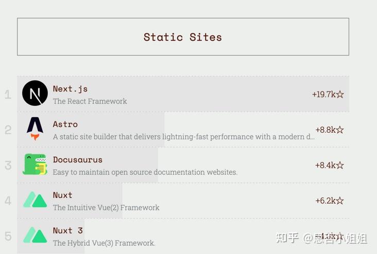The width and height of the screenshot is (377, 254).
Task: Click the Docusaurus documentation websites description
Action: click(x=145, y=172)
